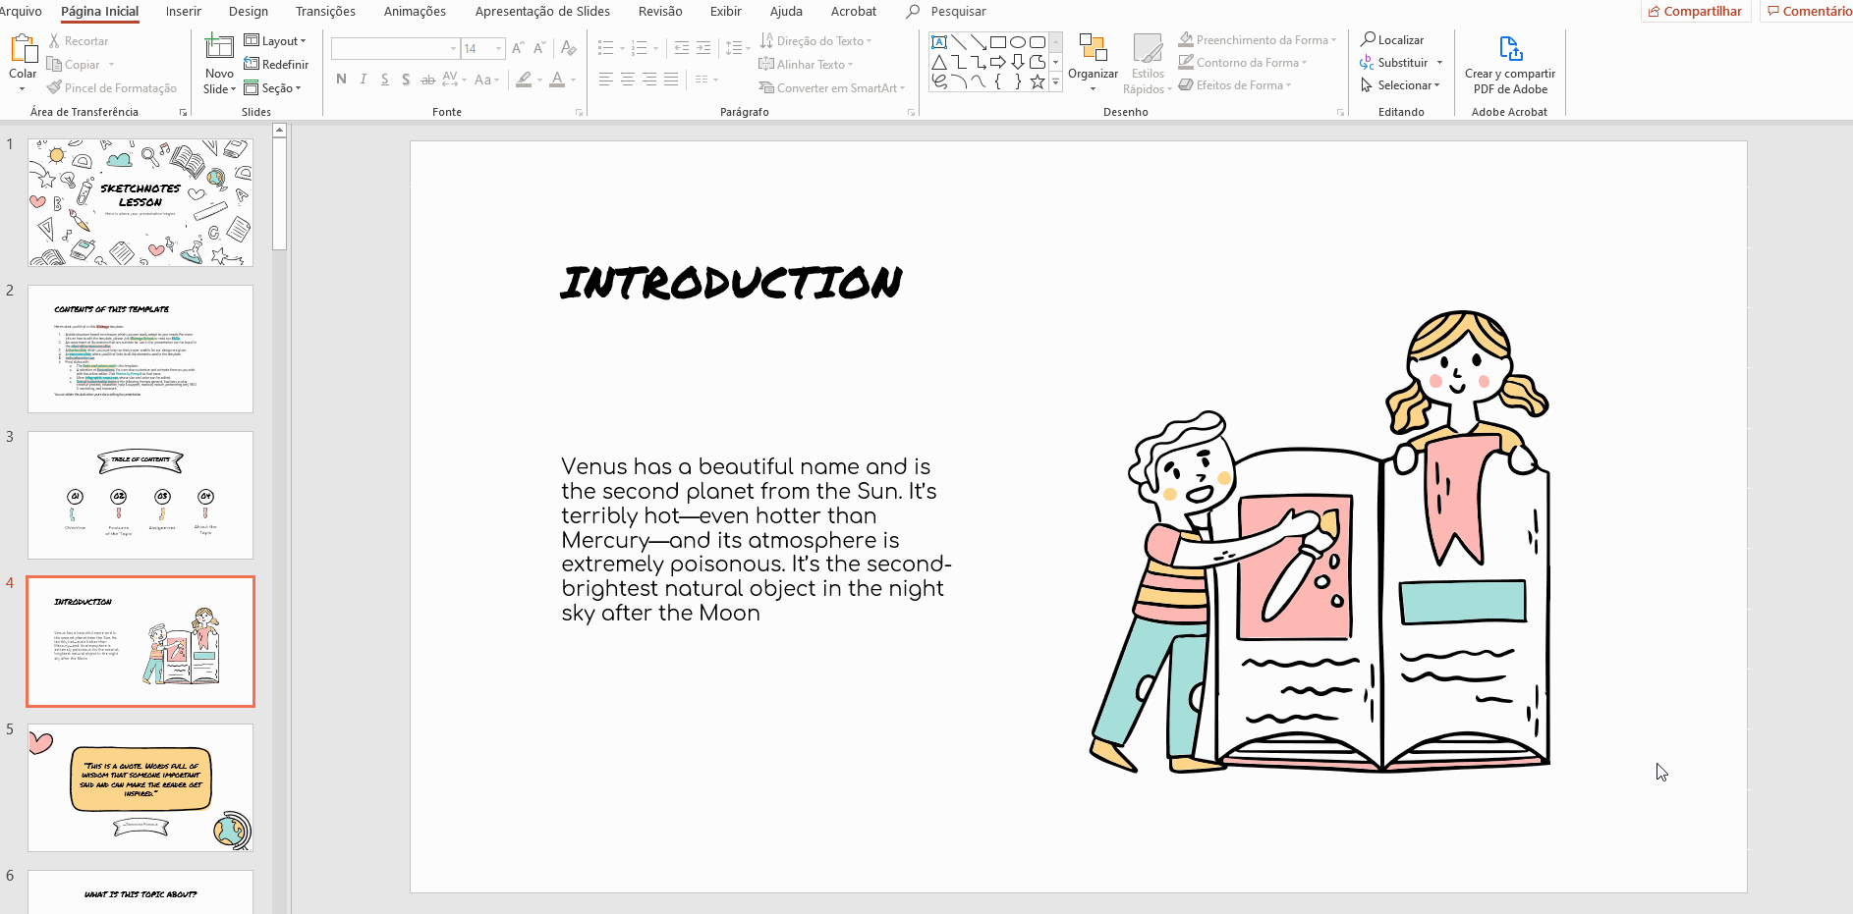Image resolution: width=1853 pixels, height=914 pixels.
Task: Click Crear y compartir PDF de Adobe
Action: [x=1510, y=65]
